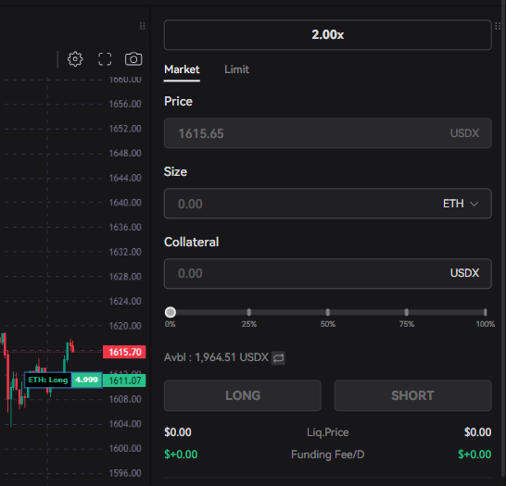506x486 pixels.
Task: Click the SHORT button
Action: [412, 395]
